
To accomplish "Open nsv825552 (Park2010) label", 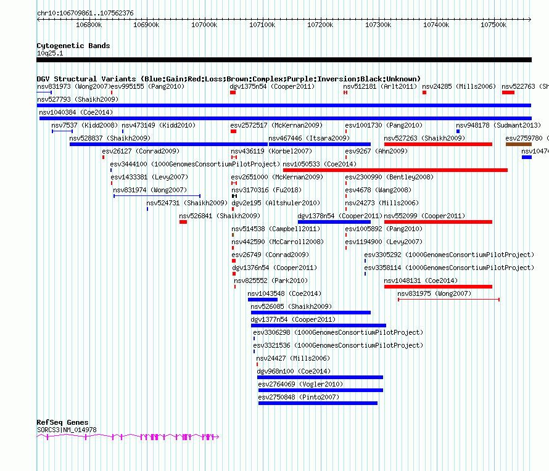I will pos(271,281).
